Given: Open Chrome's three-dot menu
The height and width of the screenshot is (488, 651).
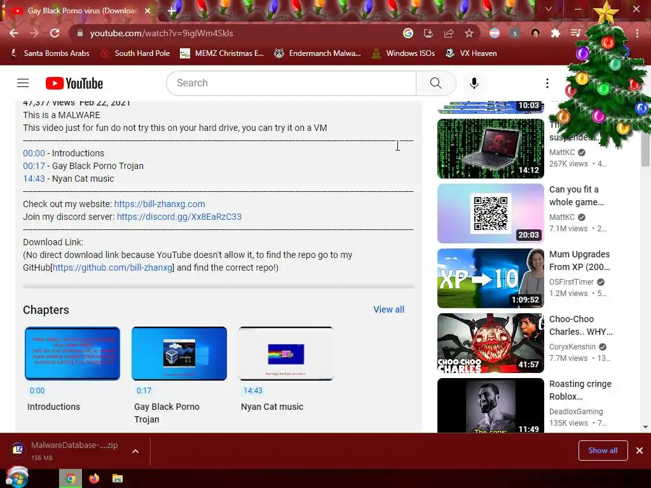Looking at the screenshot, I should click(x=637, y=33).
